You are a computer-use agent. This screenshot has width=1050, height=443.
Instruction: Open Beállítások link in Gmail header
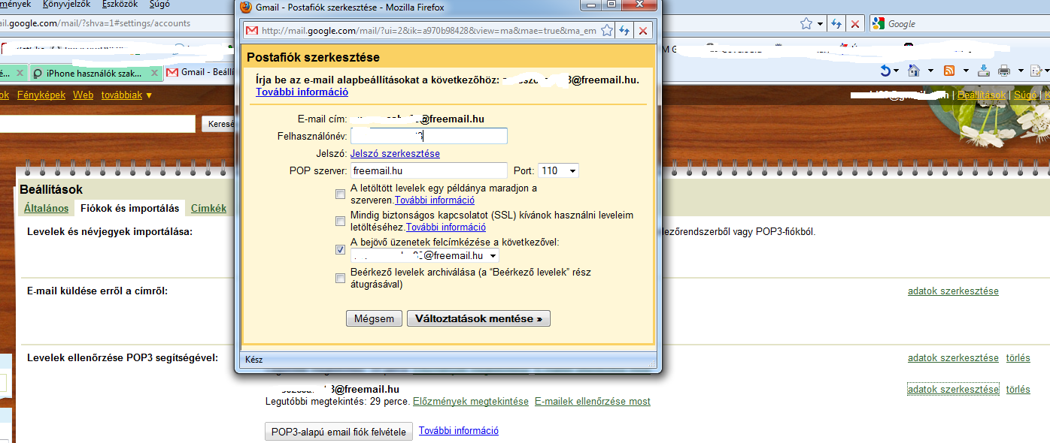(982, 95)
